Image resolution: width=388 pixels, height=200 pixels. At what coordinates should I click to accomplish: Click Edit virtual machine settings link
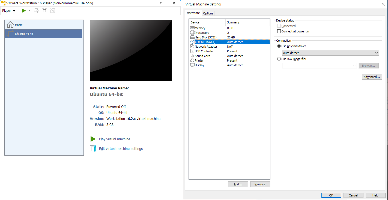121,149
